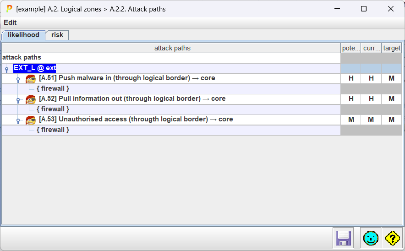Click the blue smiley face icon
405x251 pixels.
click(371, 238)
